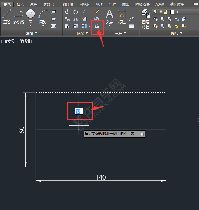Toggle layer 0 freeze sun icon

(161, 12)
